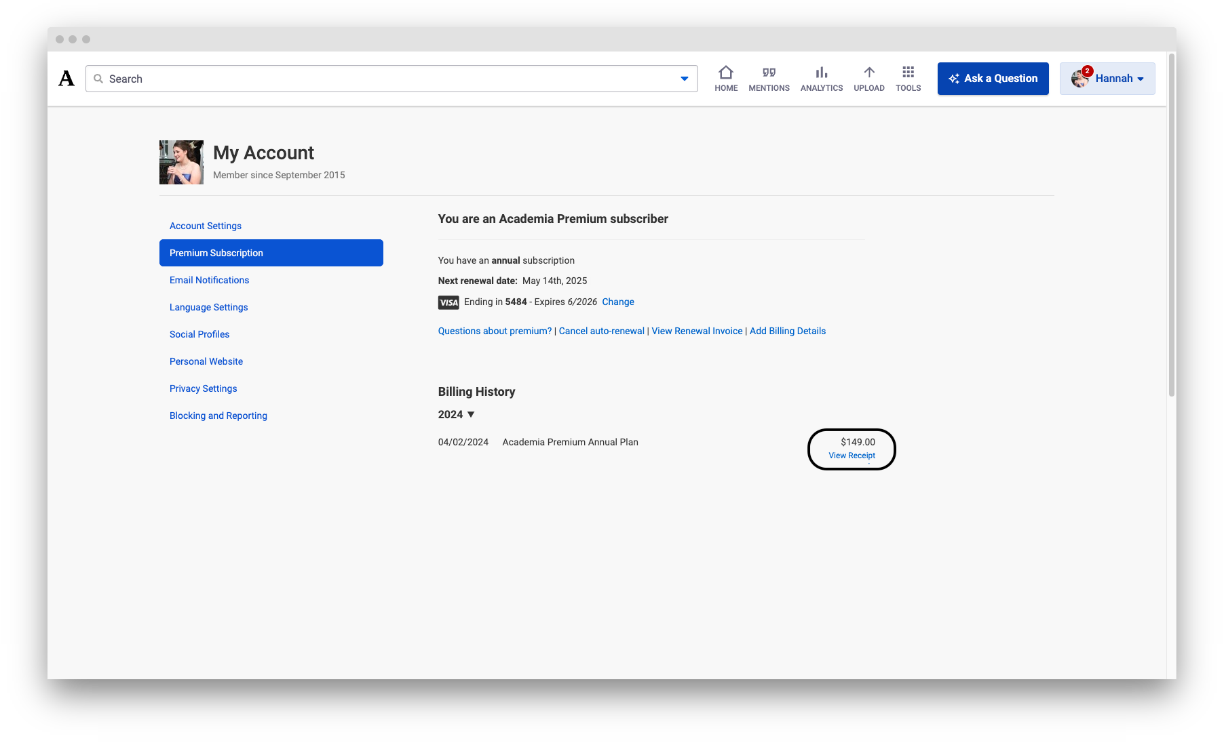Click the Billing History heading
Image resolution: width=1224 pixels, height=747 pixels.
pos(476,392)
